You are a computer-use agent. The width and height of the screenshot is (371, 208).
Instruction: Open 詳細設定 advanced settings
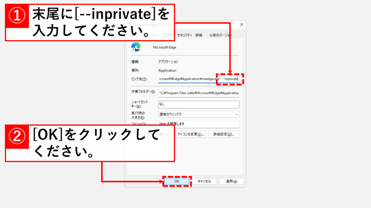(x=224, y=134)
